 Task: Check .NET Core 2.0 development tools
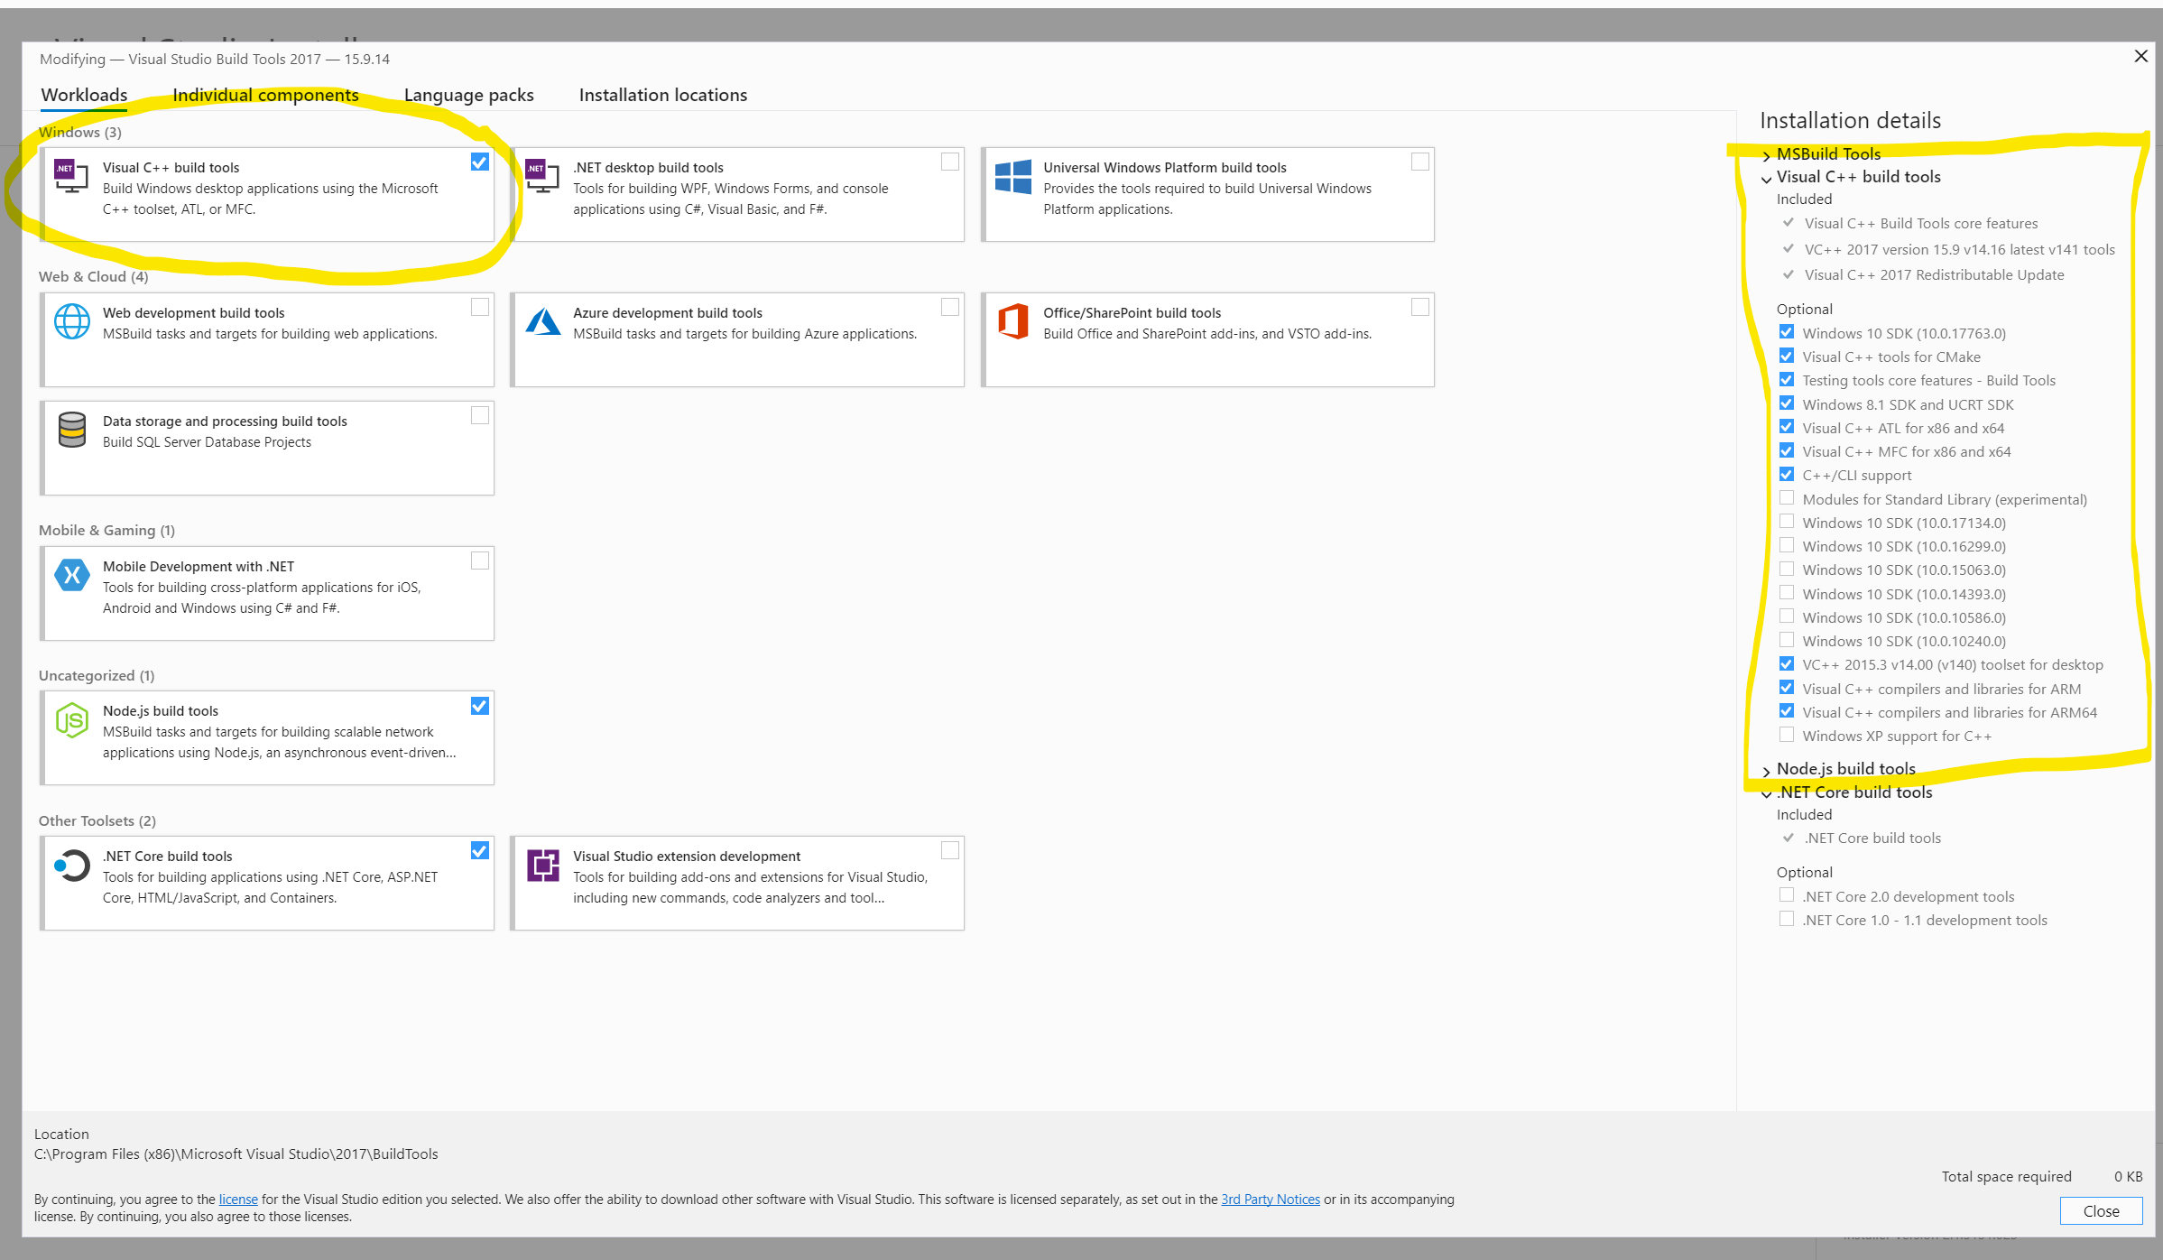click(x=1787, y=895)
